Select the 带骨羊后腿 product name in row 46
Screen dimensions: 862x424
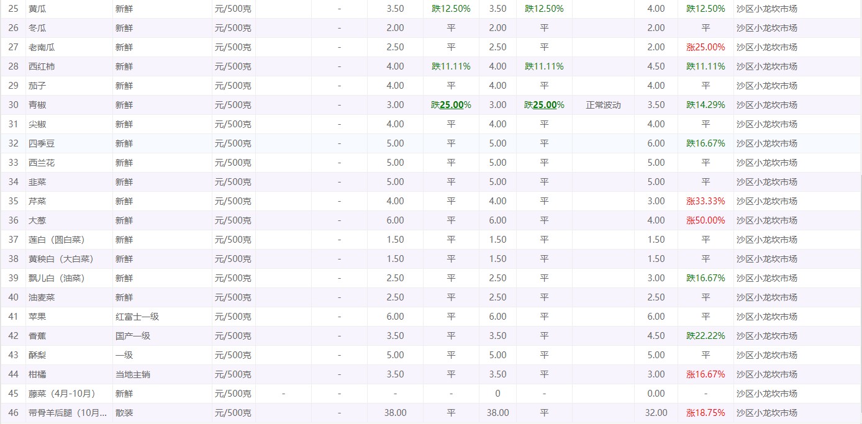pyautogui.click(x=68, y=413)
